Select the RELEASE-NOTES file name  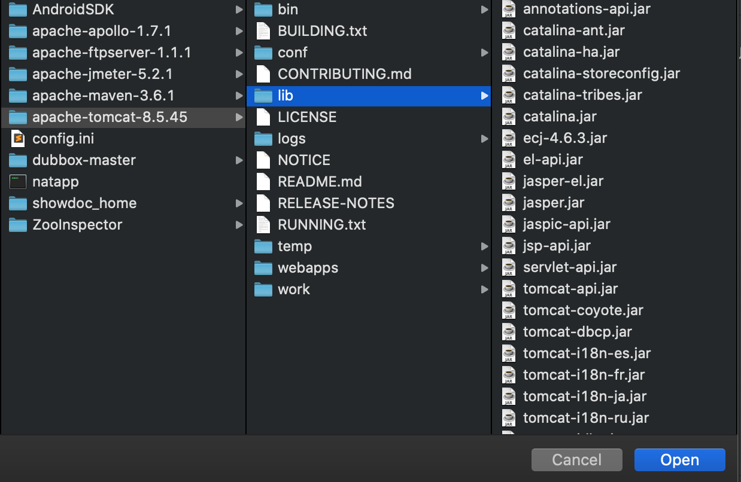click(x=336, y=203)
